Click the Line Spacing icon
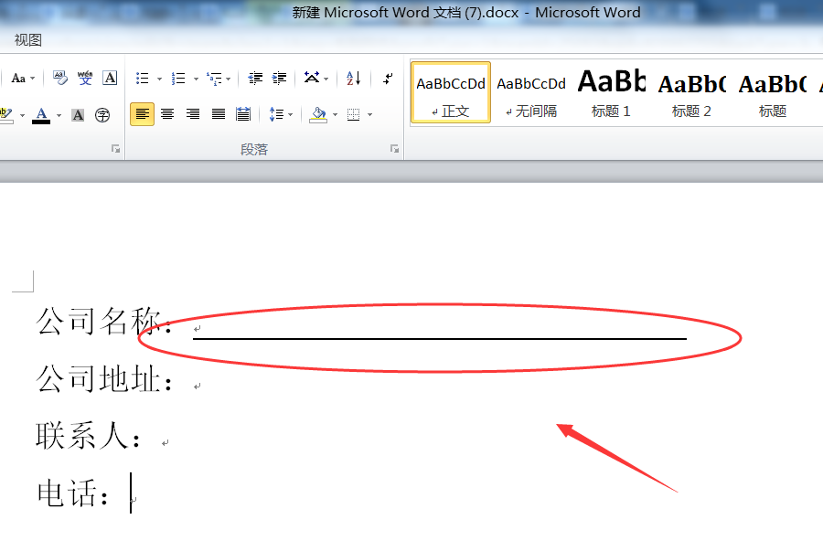The image size is (823, 551). click(276, 114)
